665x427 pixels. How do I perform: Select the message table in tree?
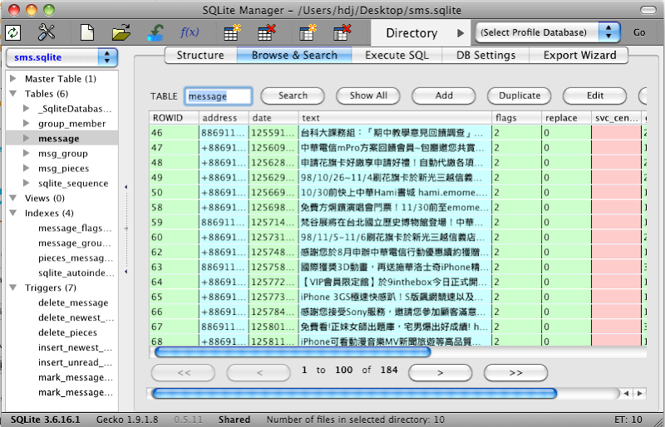point(58,139)
